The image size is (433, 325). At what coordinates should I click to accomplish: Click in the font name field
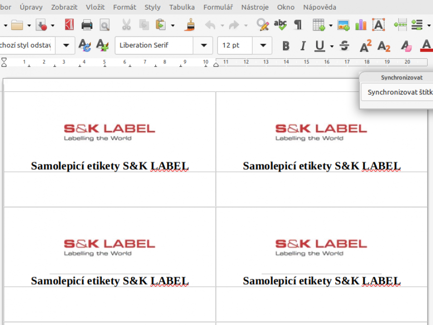click(x=154, y=45)
